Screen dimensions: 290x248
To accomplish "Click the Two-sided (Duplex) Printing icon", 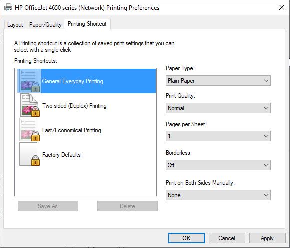I will click(30, 105).
